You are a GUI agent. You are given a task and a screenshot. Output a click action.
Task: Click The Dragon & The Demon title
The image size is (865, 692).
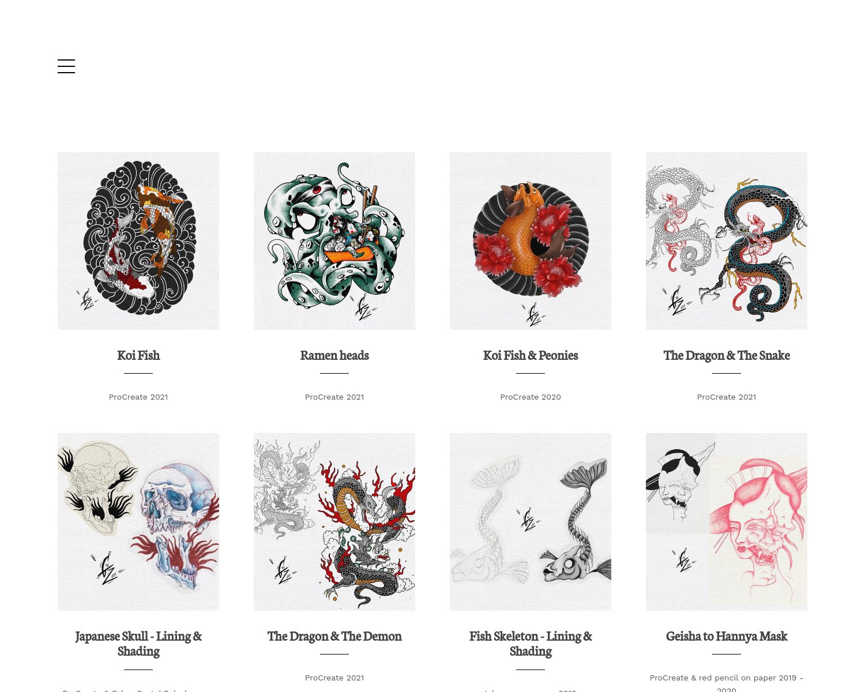click(334, 636)
